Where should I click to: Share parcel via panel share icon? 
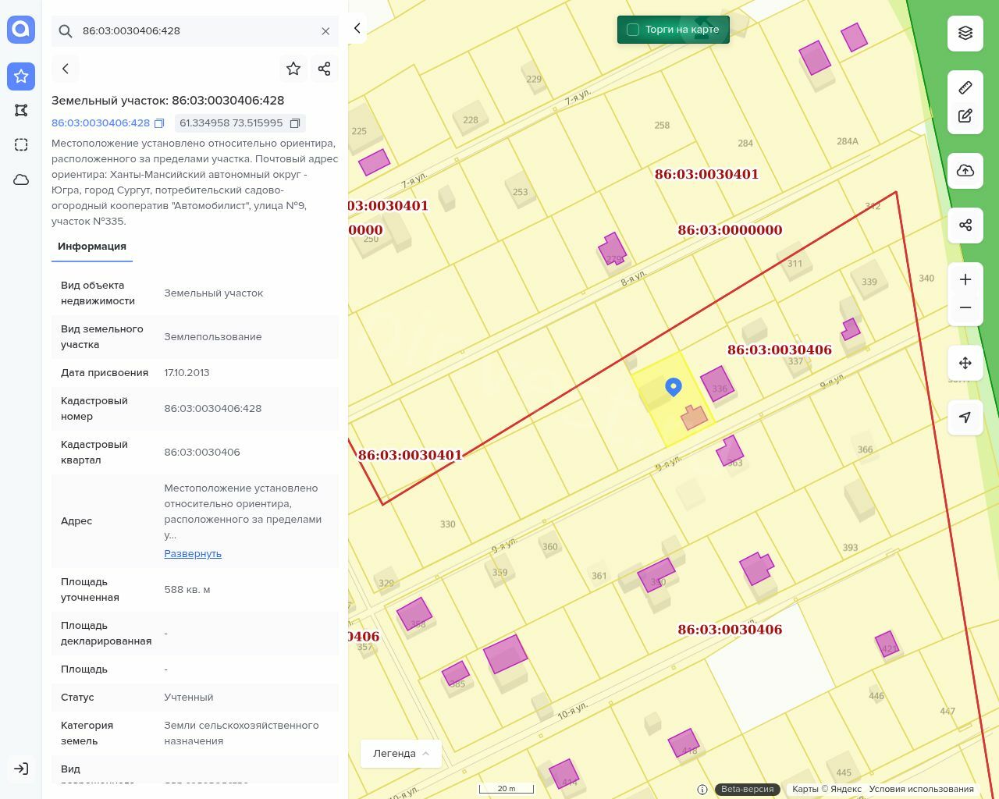point(325,69)
